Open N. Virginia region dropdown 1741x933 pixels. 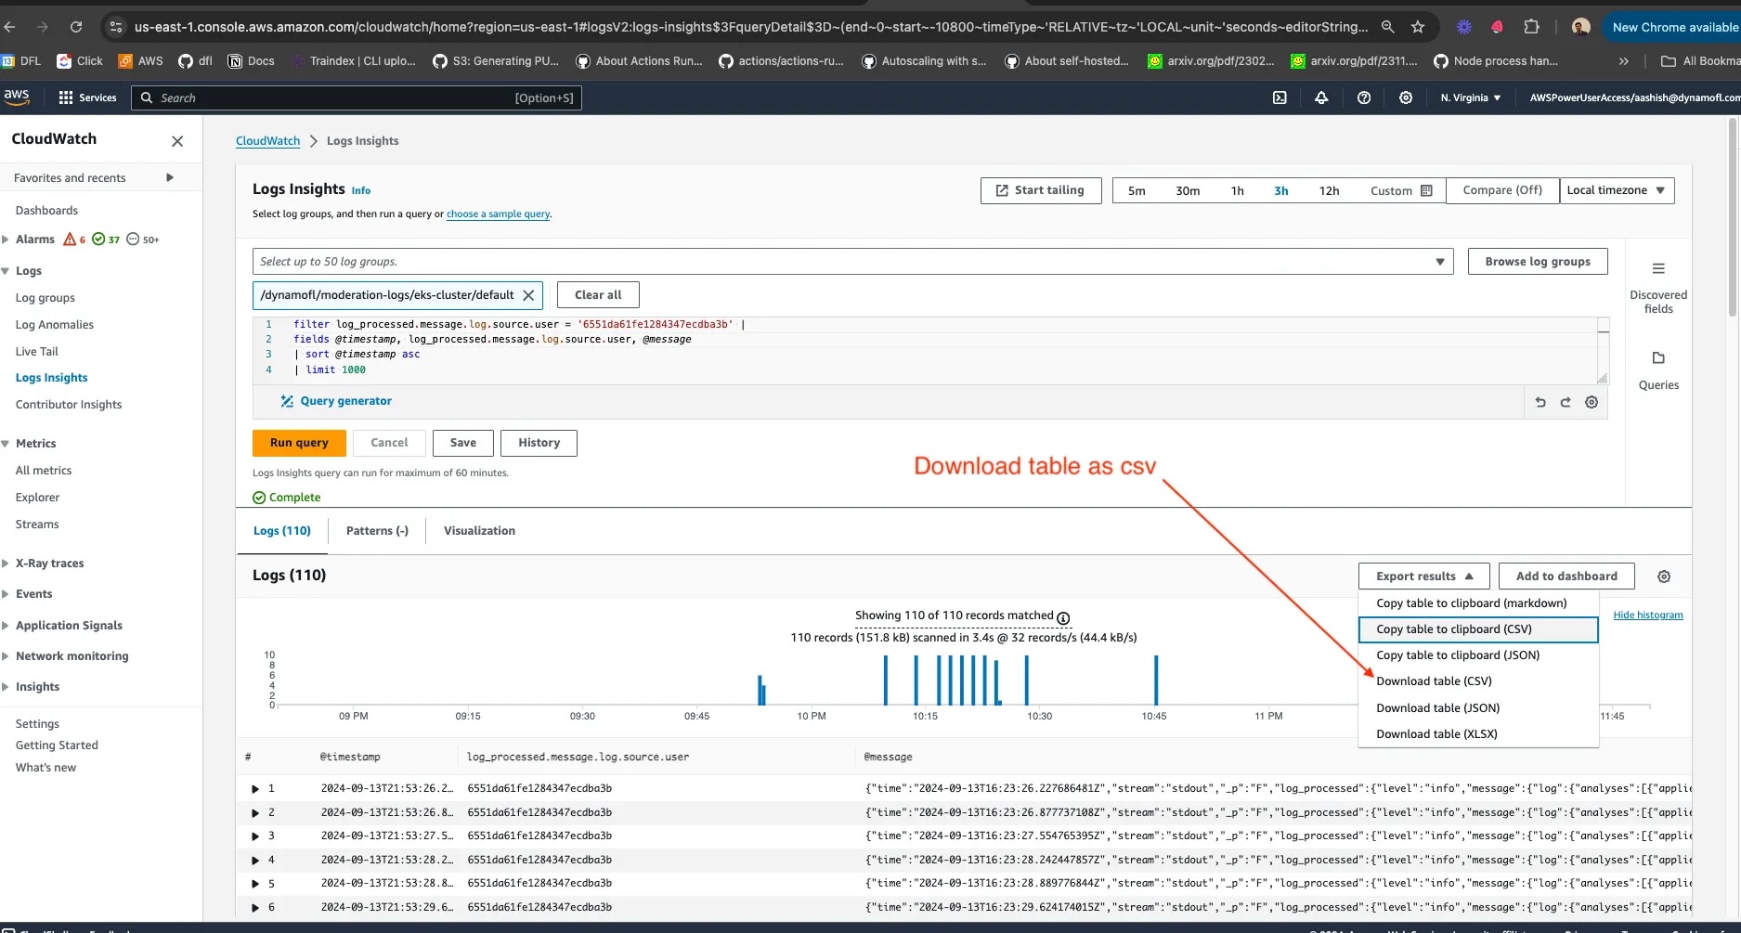pos(1470,97)
